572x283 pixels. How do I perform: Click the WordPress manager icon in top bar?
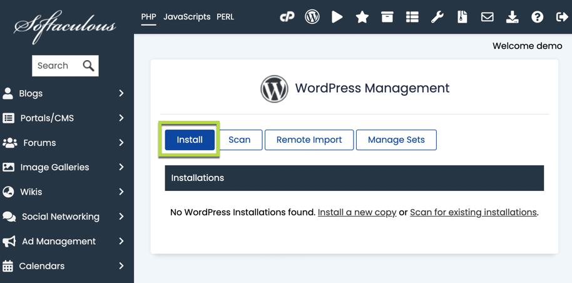[x=312, y=17]
